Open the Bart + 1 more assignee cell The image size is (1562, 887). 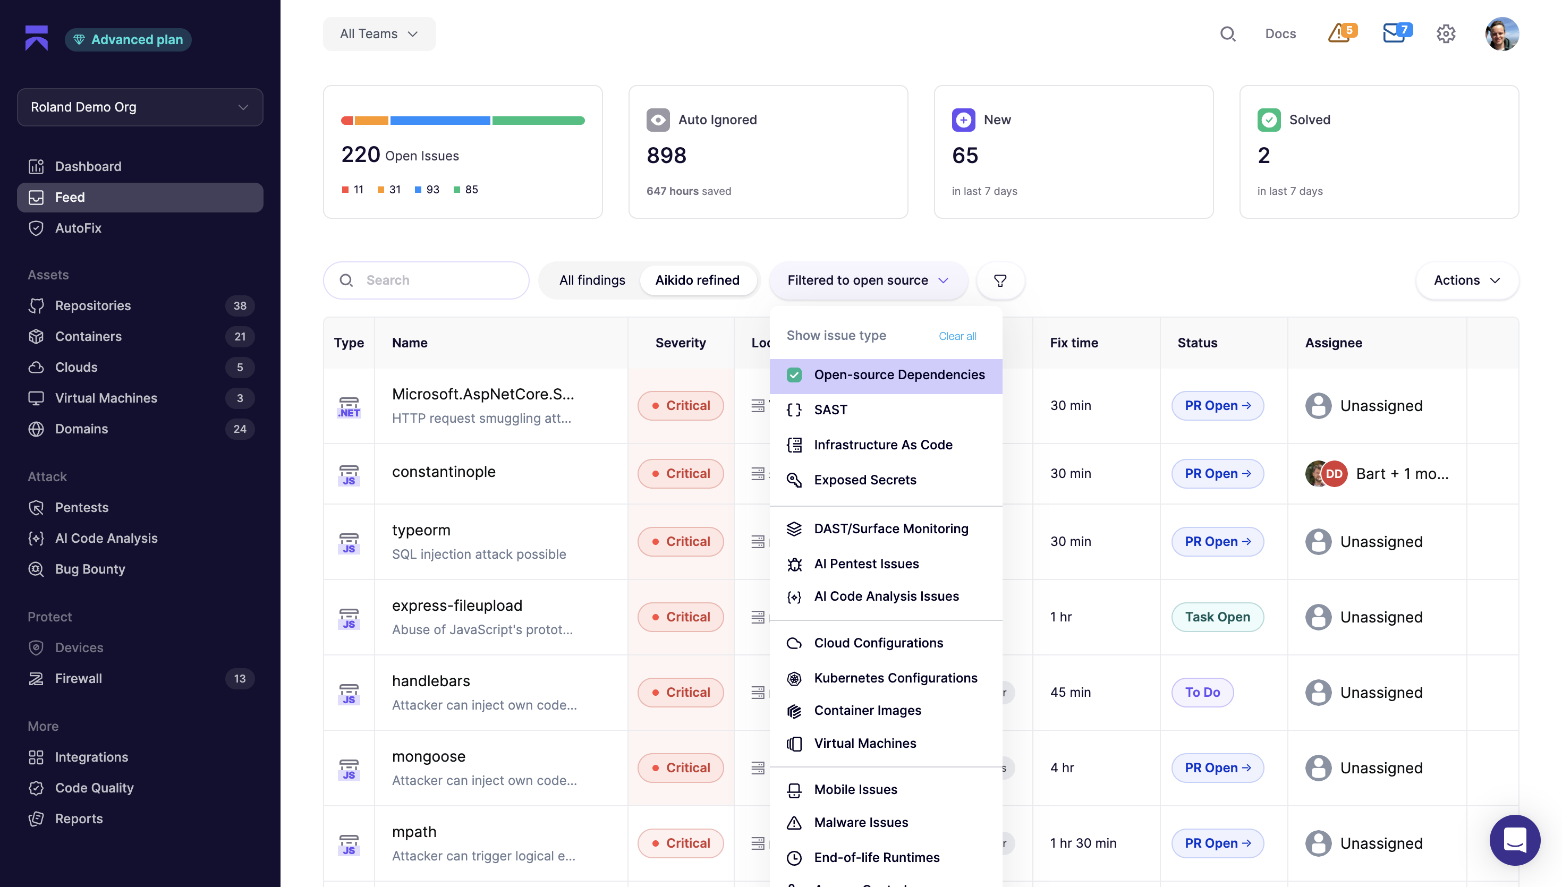1377,473
